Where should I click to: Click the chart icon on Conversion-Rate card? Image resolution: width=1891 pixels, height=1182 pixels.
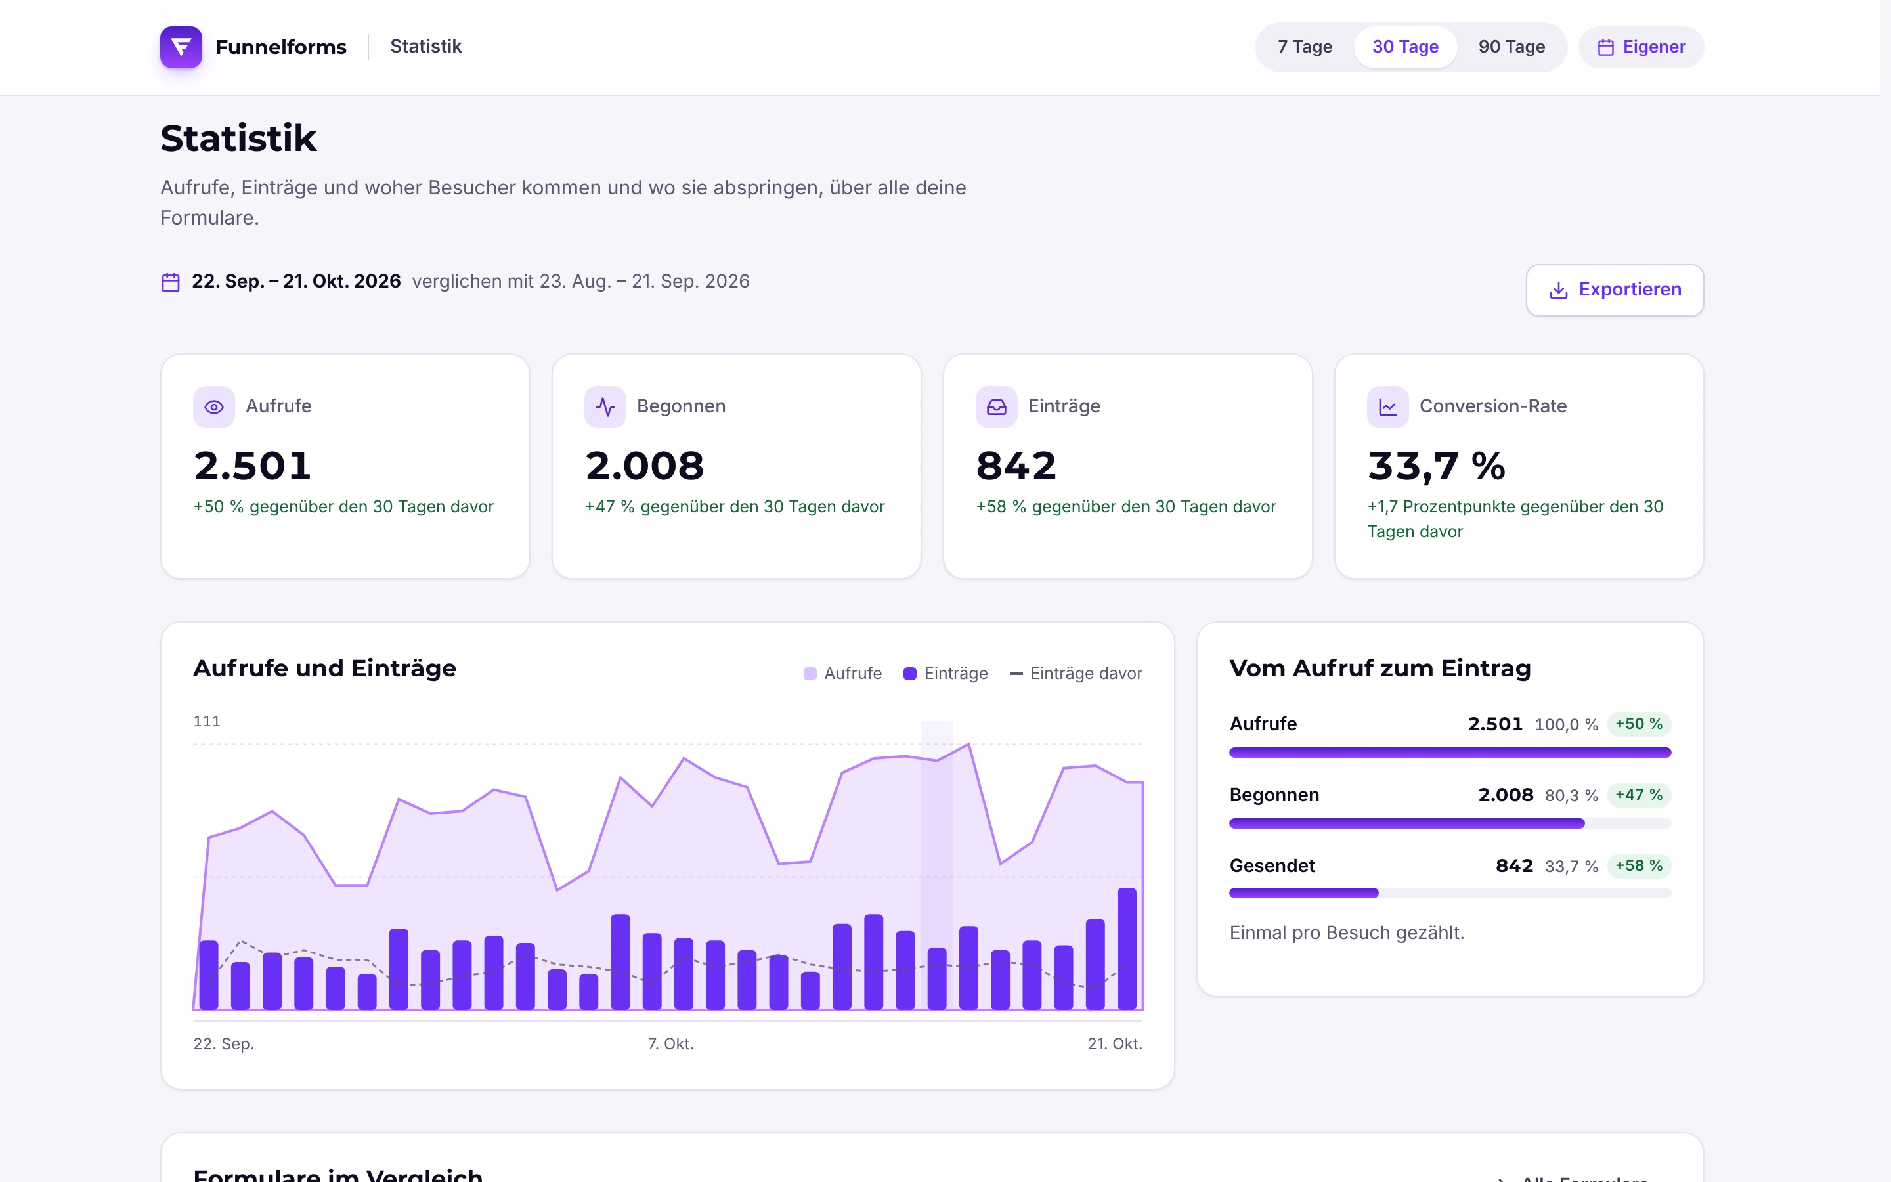point(1388,406)
